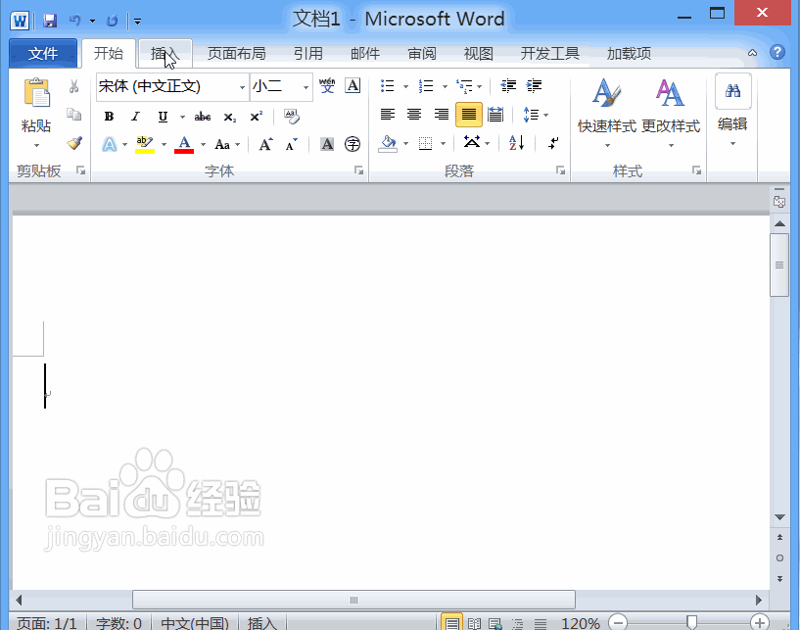Switch to Web Layout view in the status bar

click(x=494, y=620)
